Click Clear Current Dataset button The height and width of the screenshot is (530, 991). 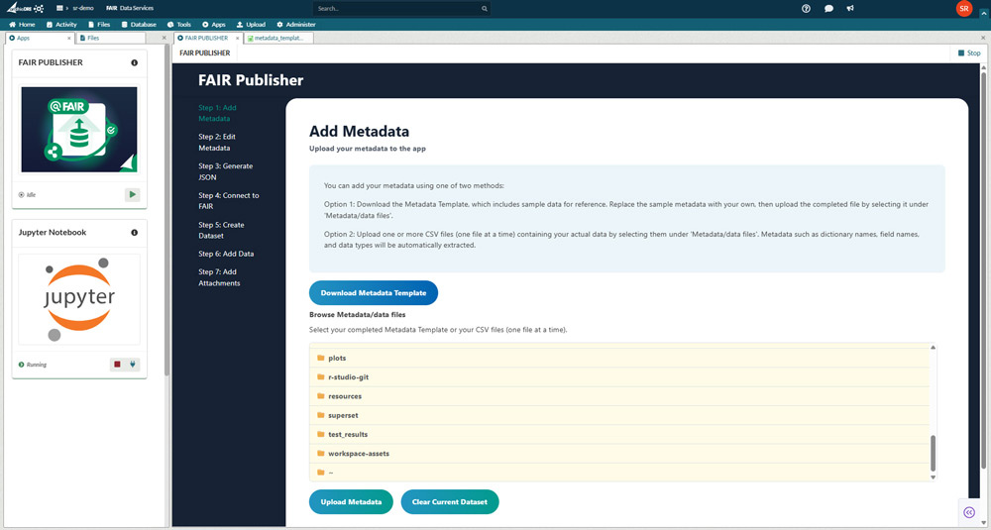pyautogui.click(x=450, y=502)
